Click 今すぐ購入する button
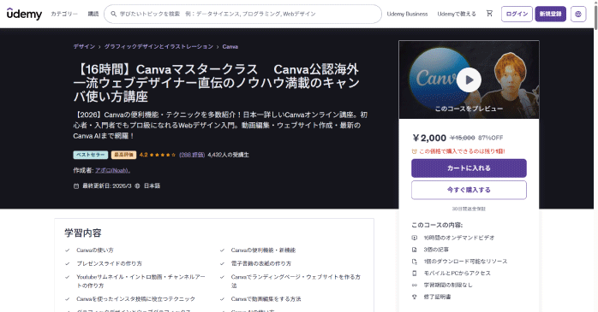 click(x=469, y=190)
